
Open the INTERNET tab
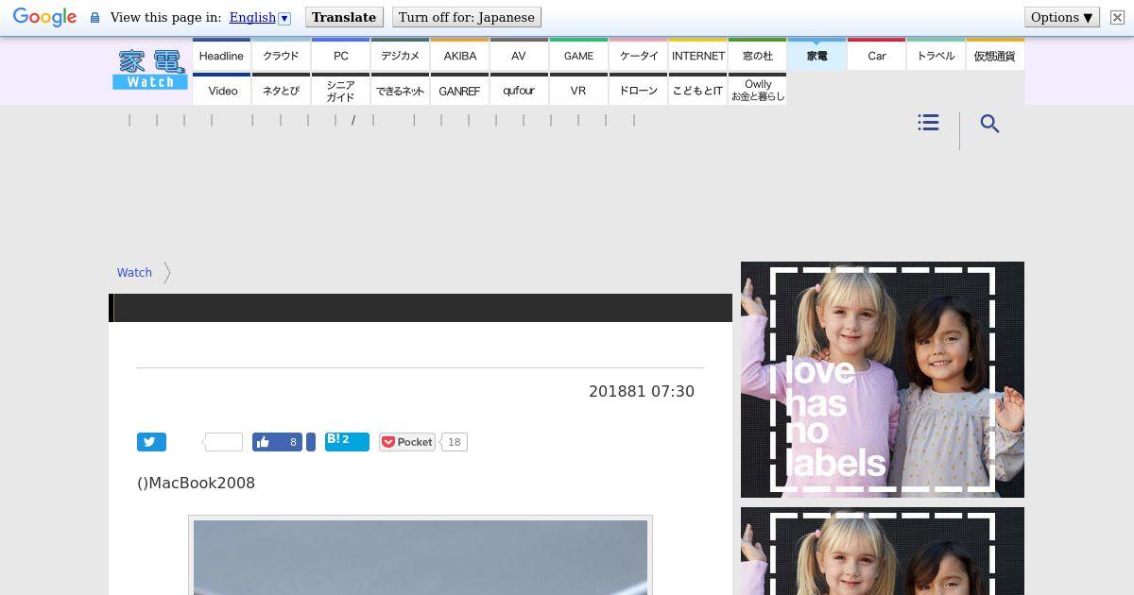[697, 55]
